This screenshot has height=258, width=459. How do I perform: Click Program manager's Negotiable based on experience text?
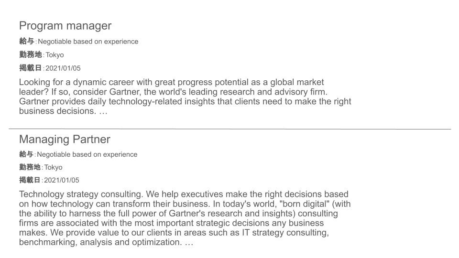point(88,42)
